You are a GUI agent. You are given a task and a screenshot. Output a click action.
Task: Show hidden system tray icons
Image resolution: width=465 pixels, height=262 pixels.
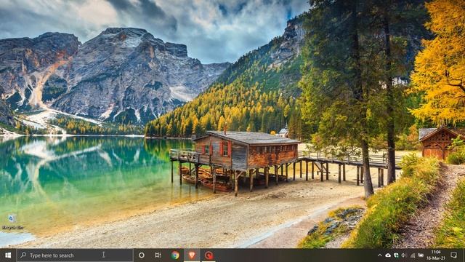pyautogui.click(x=379, y=255)
